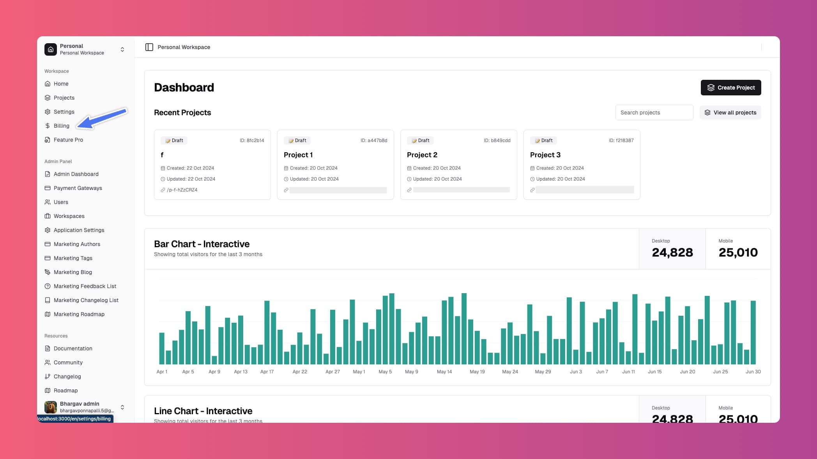Expand the user account menu for Bhargav admin
The height and width of the screenshot is (459, 817).
tap(122, 407)
